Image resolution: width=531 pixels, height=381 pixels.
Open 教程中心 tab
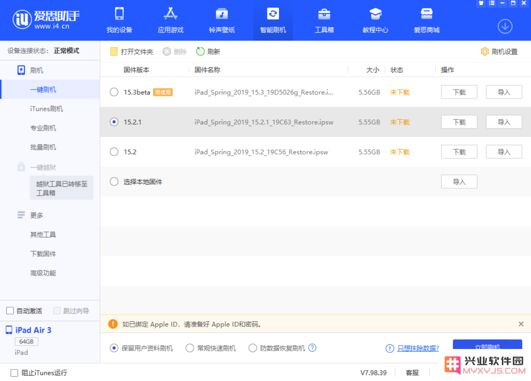point(375,20)
